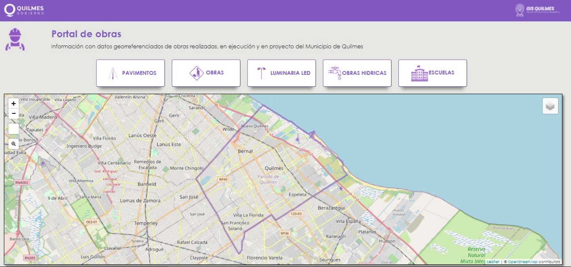Click the Partido de Quilmes map label

pos(267,179)
